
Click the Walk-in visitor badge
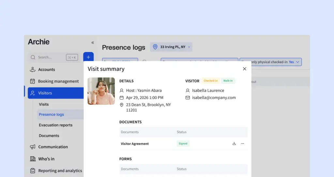click(x=228, y=81)
